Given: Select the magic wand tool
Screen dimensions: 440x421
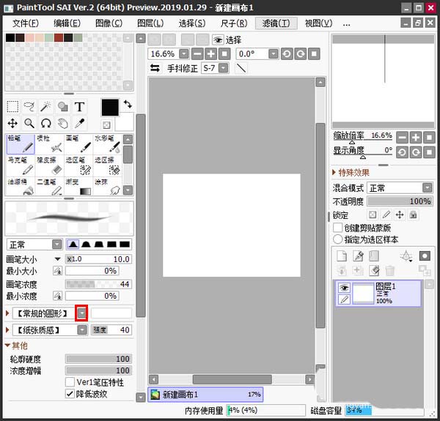Looking at the screenshot, I should tap(45, 107).
